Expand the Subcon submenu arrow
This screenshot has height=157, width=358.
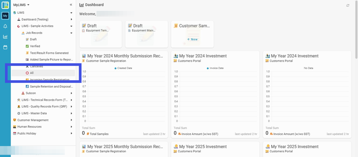point(71,93)
